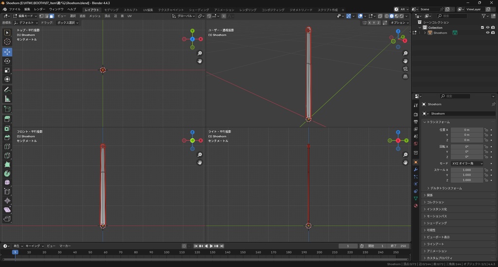Screen dimensions: 498x267
Task: Open the Object Data properties tab
Action: (x=416, y=199)
